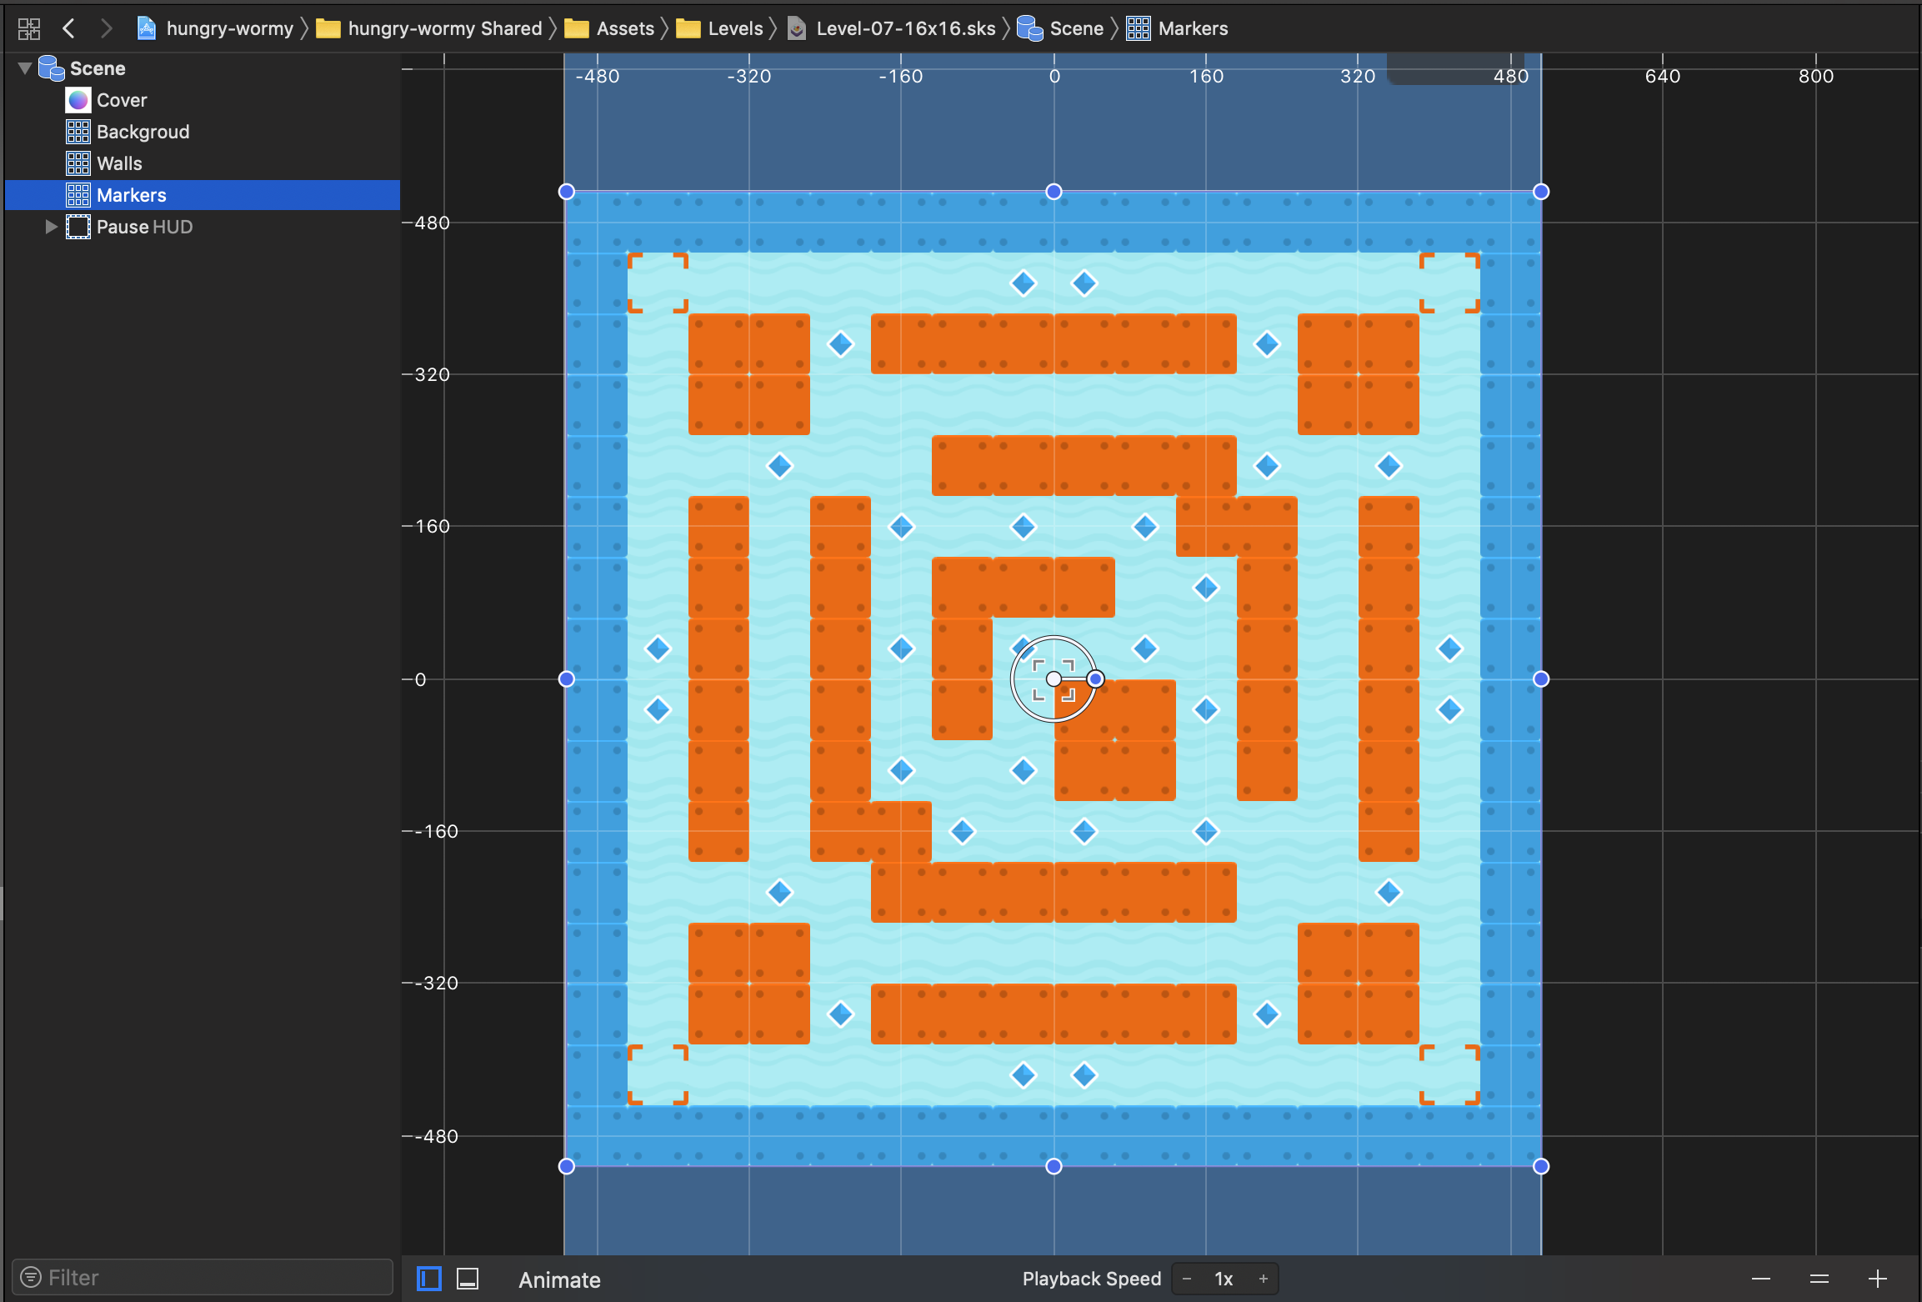Expand the Pause HUD node
1922x1302 pixels.
(51, 227)
